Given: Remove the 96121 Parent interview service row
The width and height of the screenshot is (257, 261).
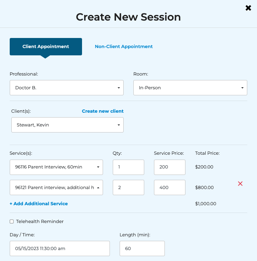Looking at the screenshot, I should pyautogui.click(x=240, y=184).
